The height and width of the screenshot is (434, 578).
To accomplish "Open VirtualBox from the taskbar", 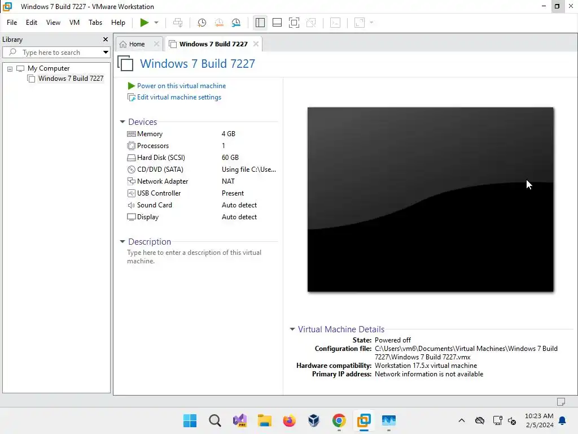I will point(314,420).
